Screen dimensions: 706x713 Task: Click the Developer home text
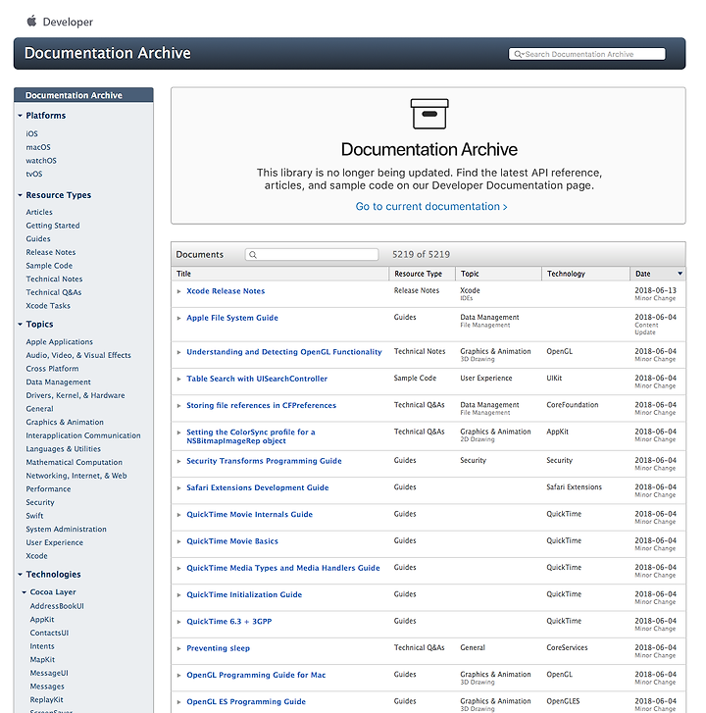tap(68, 22)
